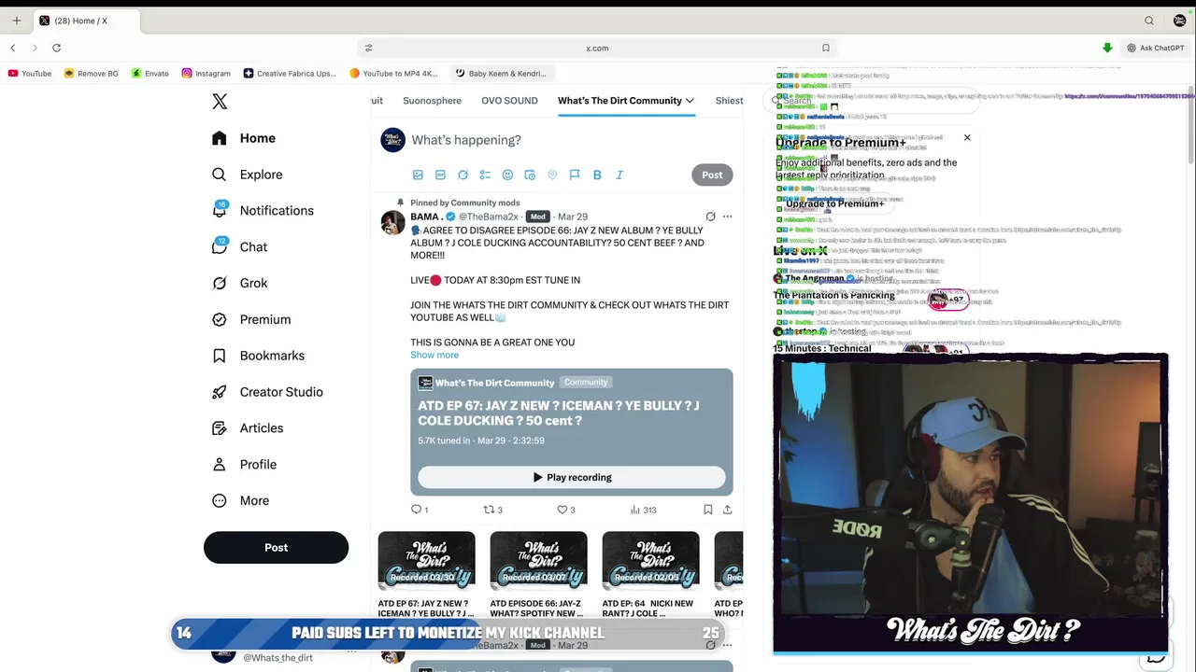Click the schedule post icon
The image size is (1196, 672).
coord(530,175)
